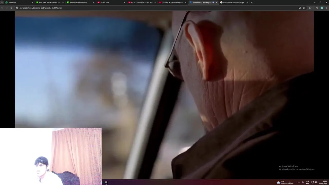329x185 pixels.
Task: Open network settings in the tray
Action: point(313,182)
